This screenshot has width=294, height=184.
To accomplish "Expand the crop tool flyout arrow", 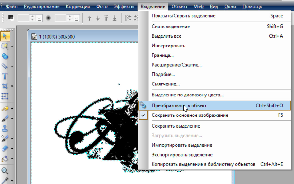I will pos(12,86).
